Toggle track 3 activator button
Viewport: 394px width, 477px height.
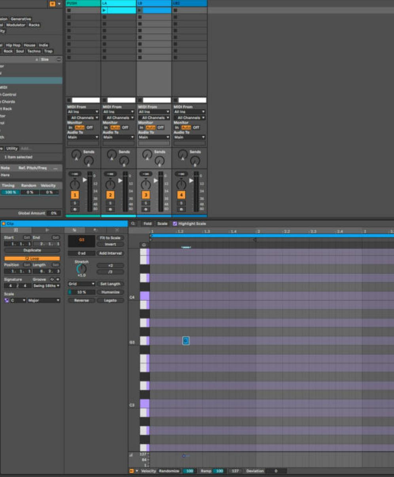click(146, 195)
